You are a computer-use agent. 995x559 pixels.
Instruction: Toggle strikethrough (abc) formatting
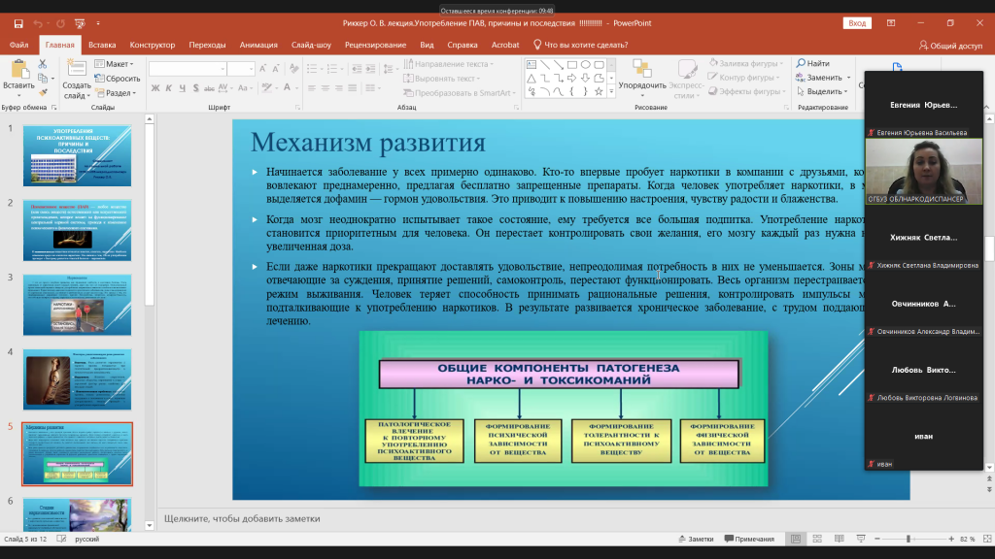209,88
